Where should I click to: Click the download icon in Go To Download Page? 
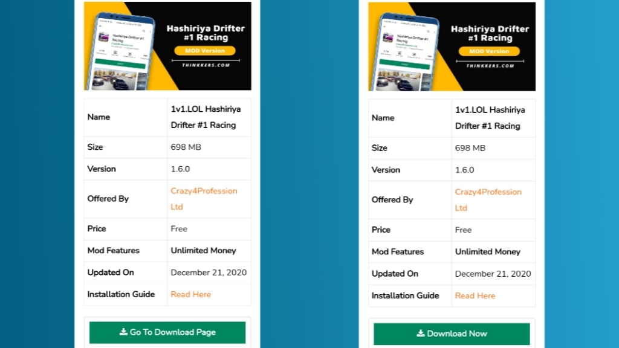tap(123, 332)
